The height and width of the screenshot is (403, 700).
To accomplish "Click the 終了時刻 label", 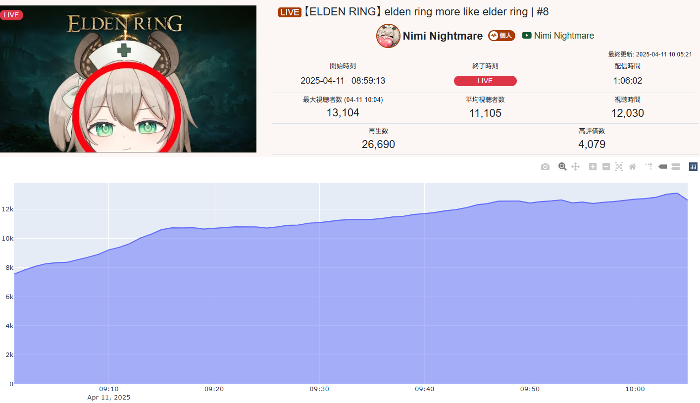I will coord(485,66).
